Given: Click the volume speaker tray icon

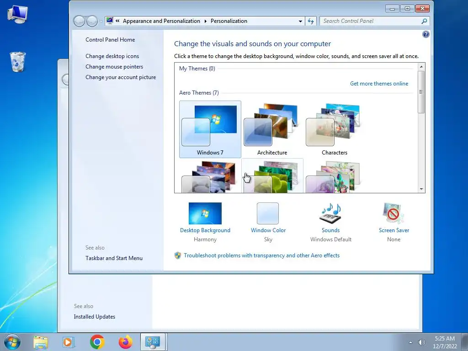Looking at the screenshot, I should pos(421,342).
